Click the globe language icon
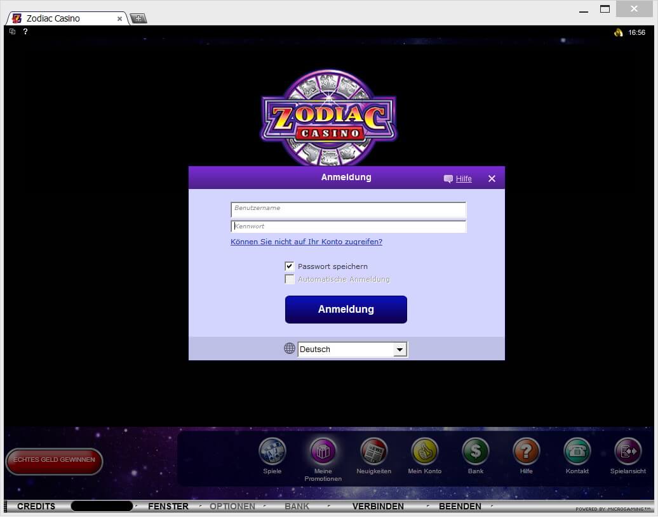Image resolution: width=658 pixels, height=517 pixels. (x=290, y=348)
